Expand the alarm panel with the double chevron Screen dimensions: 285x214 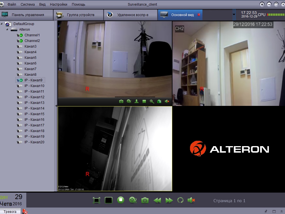(x=282, y=211)
